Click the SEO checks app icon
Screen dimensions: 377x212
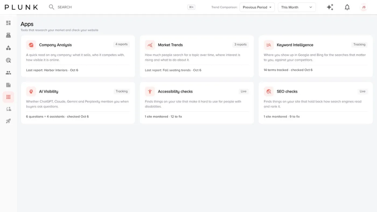tap(269, 92)
